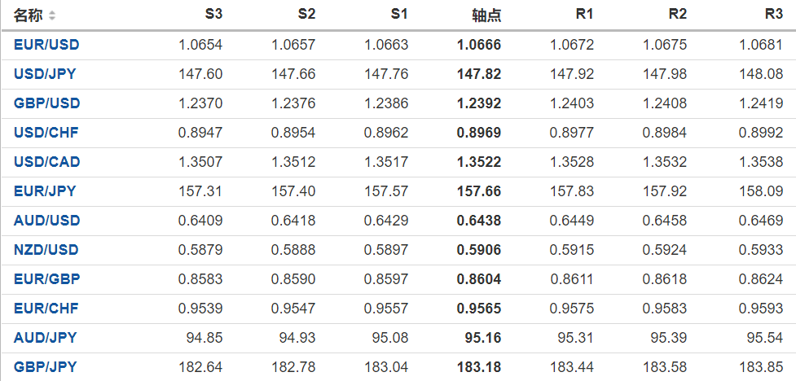The width and height of the screenshot is (796, 381).
Task: Click the EUR/JPY pair link
Action: click(x=45, y=191)
